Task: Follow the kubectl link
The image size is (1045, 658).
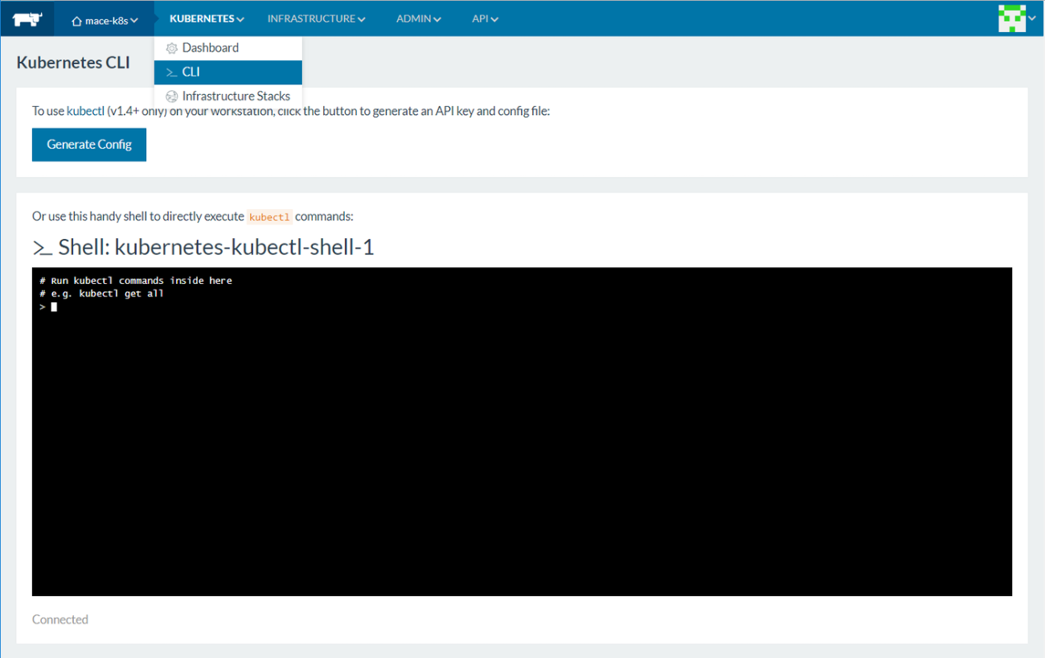Action: click(x=85, y=111)
